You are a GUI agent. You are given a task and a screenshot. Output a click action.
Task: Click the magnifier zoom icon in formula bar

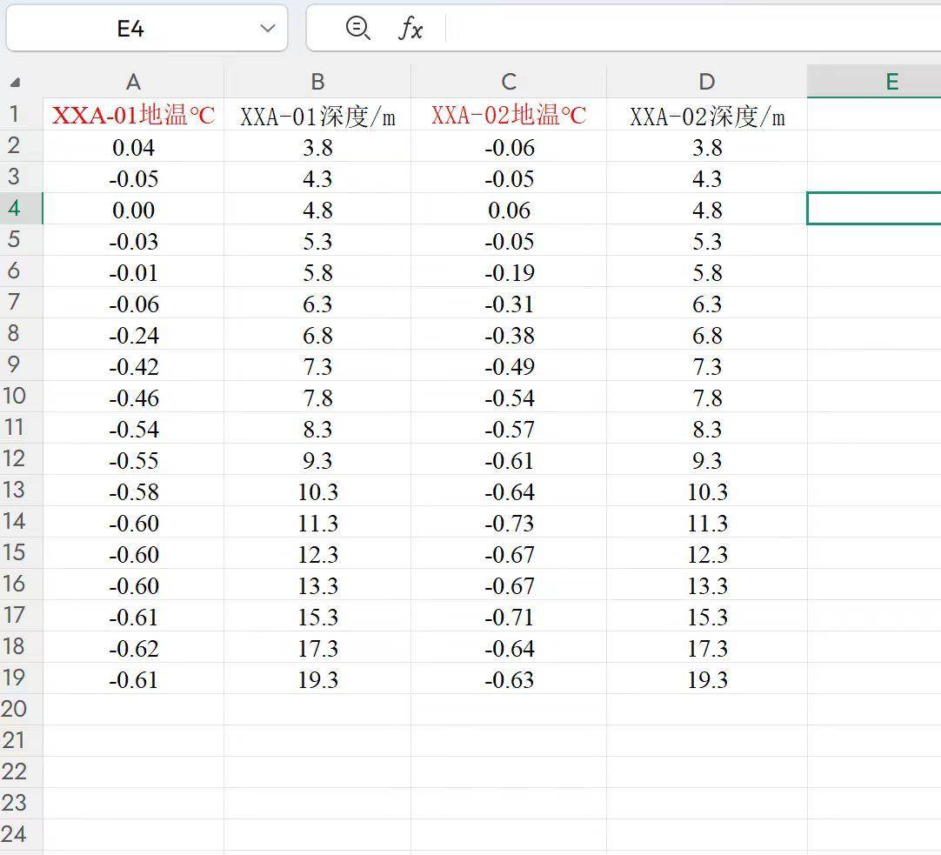[357, 28]
